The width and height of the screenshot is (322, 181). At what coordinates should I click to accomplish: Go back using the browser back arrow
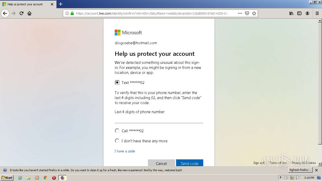(x=5, y=13)
